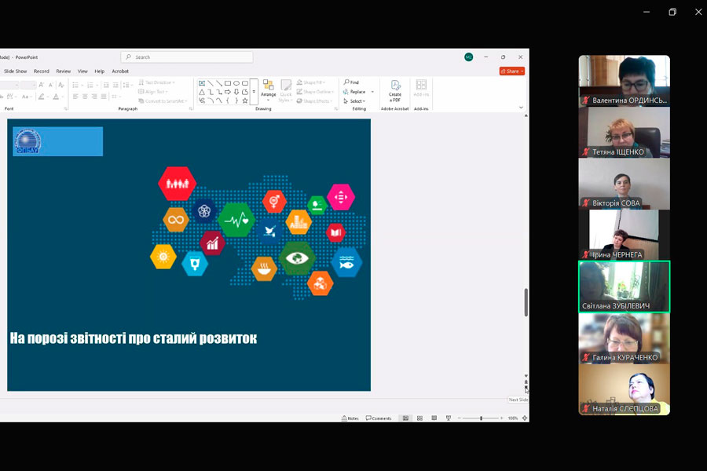Click Convert to SmartArt button
707x471 pixels.
[163, 101]
